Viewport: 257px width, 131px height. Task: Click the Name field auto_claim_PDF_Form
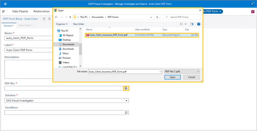29,38
